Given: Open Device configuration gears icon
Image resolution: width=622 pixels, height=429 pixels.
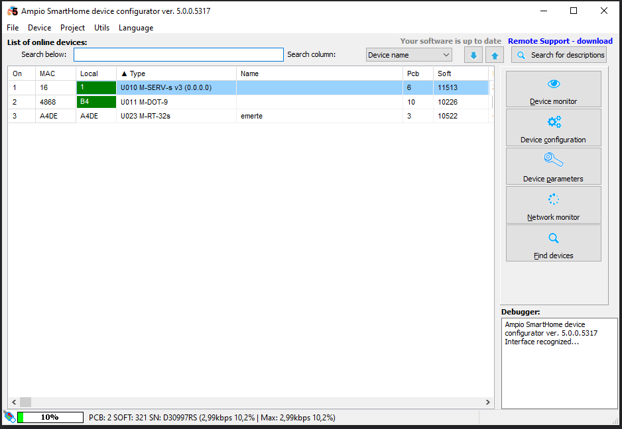Looking at the screenshot, I should [554, 122].
